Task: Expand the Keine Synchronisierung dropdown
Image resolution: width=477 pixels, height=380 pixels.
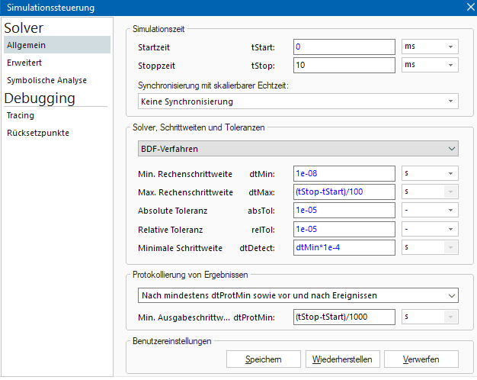Action: (x=298, y=101)
